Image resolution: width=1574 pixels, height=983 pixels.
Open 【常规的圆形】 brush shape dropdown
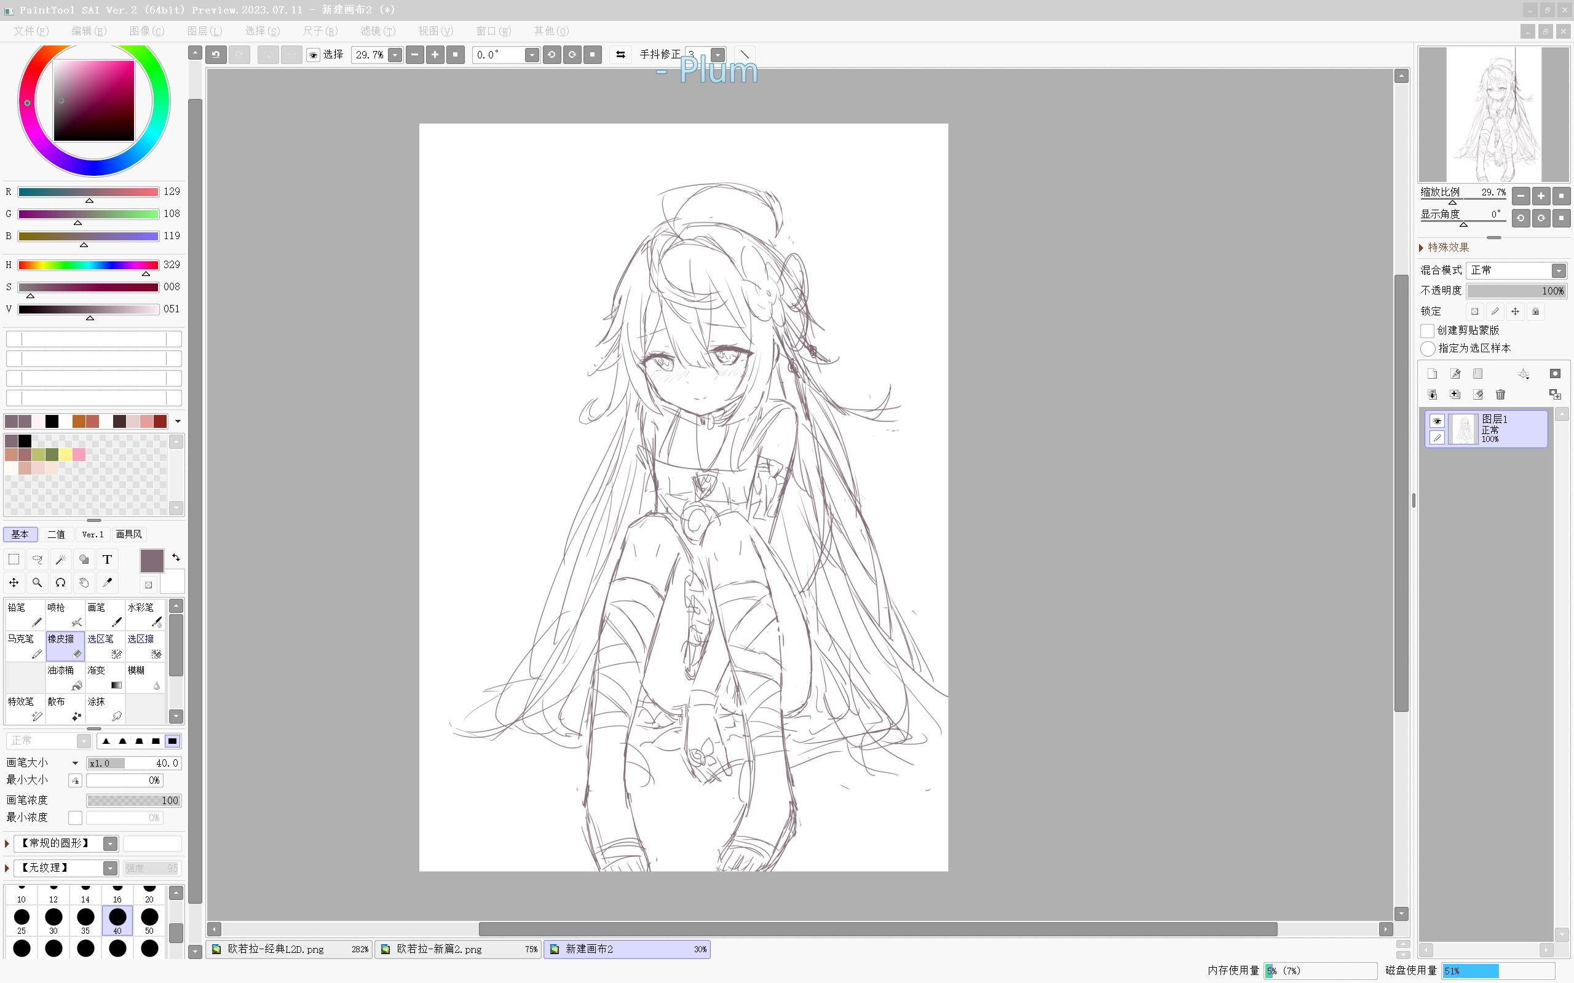tap(111, 844)
